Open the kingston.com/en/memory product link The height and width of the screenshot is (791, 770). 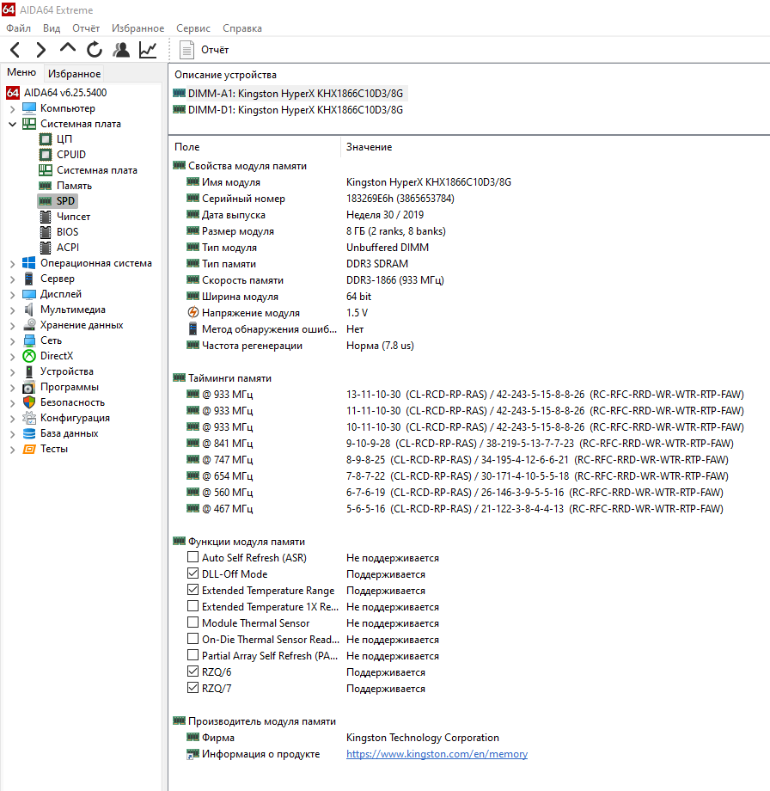[437, 754]
